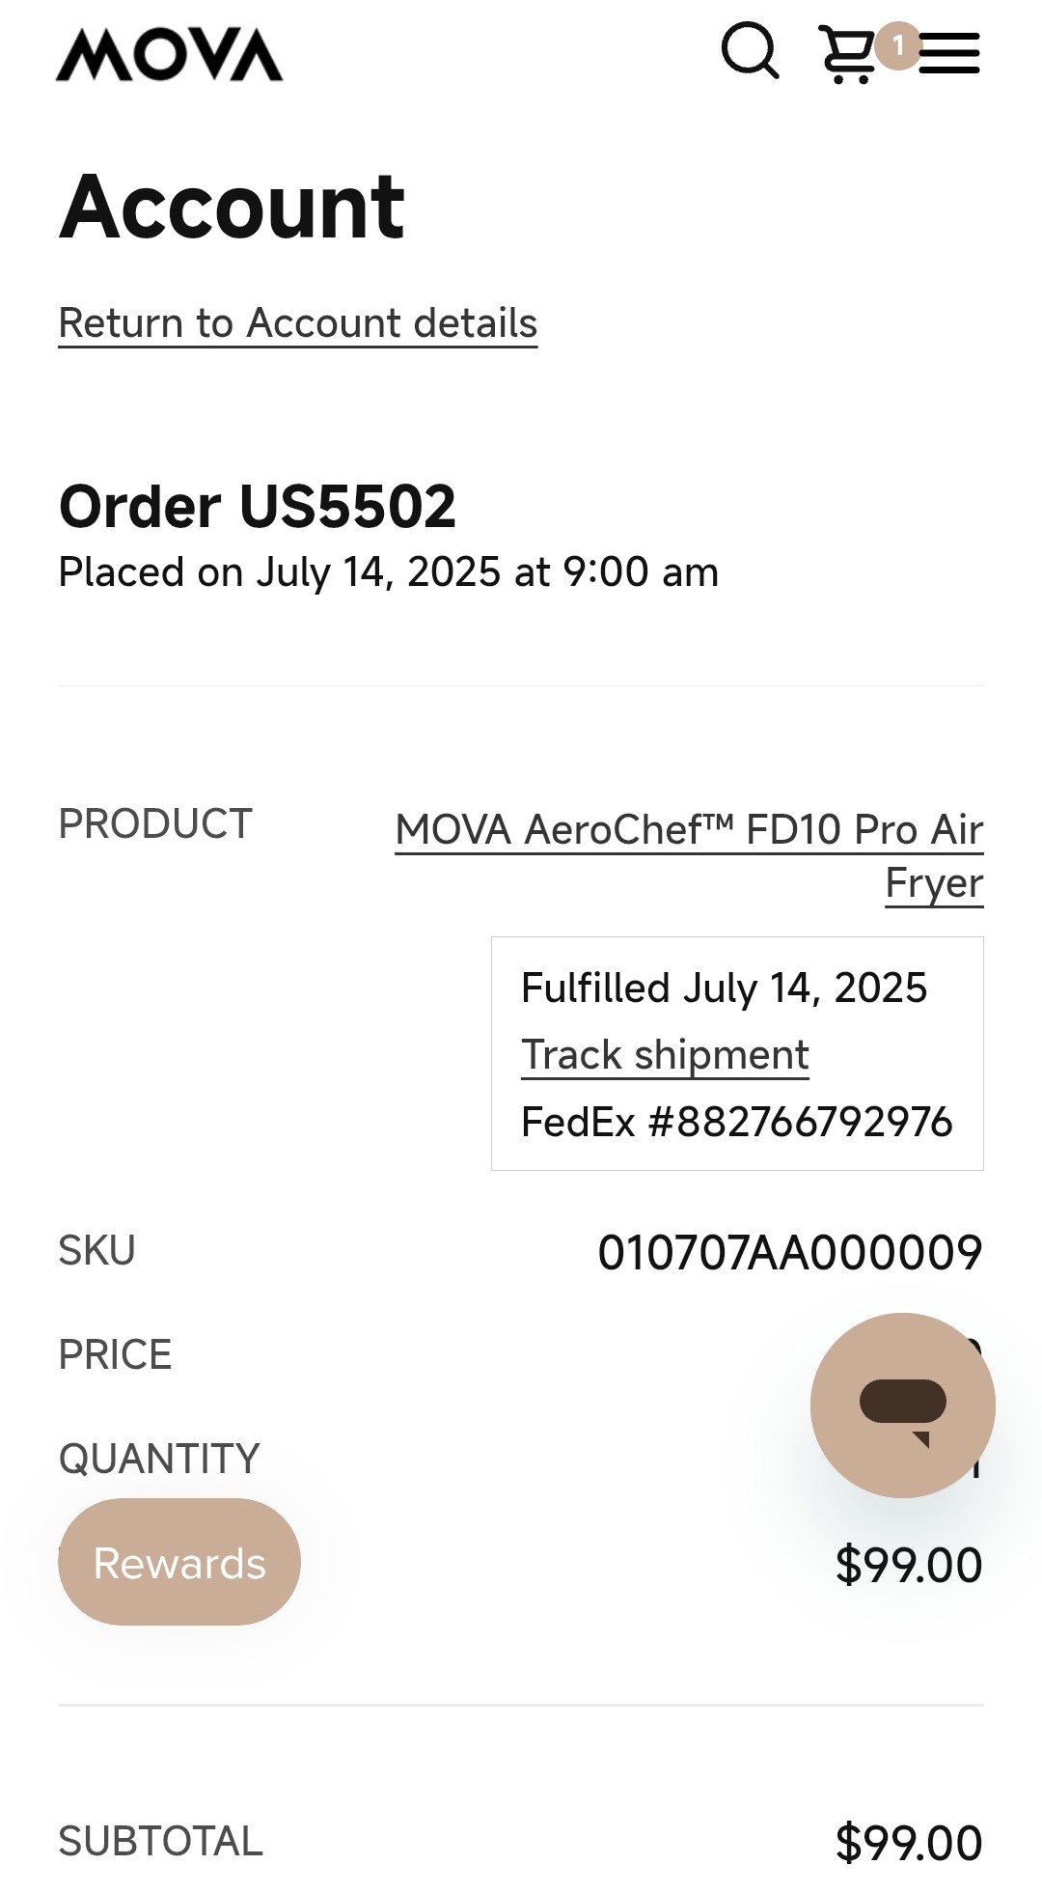The image size is (1042, 1893).
Task: Click the subtotal amount $99.00
Action: click(x=908, y=1843)
